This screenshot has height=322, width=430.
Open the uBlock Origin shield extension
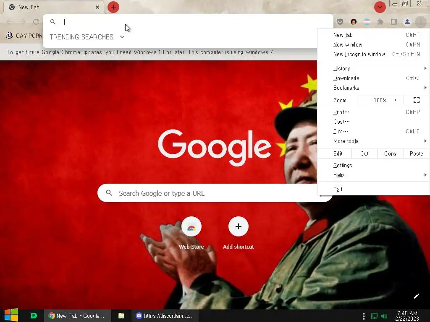(x=340, y=22)
